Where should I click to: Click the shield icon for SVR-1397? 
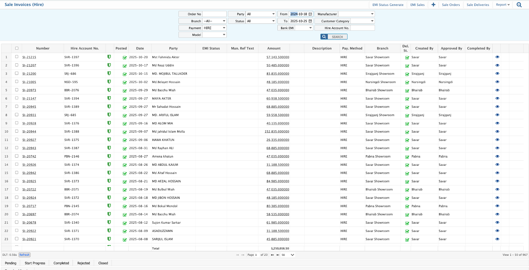pos(109,57)
